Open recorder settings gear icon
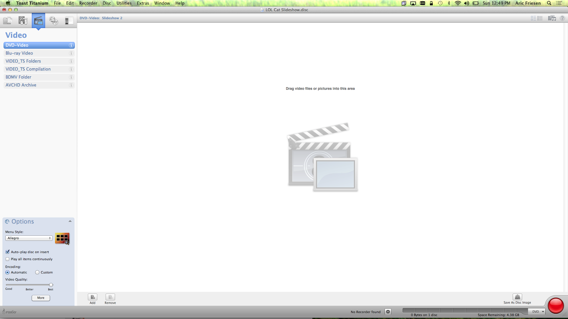Screen dimensions: 568x319 [388, 312]
